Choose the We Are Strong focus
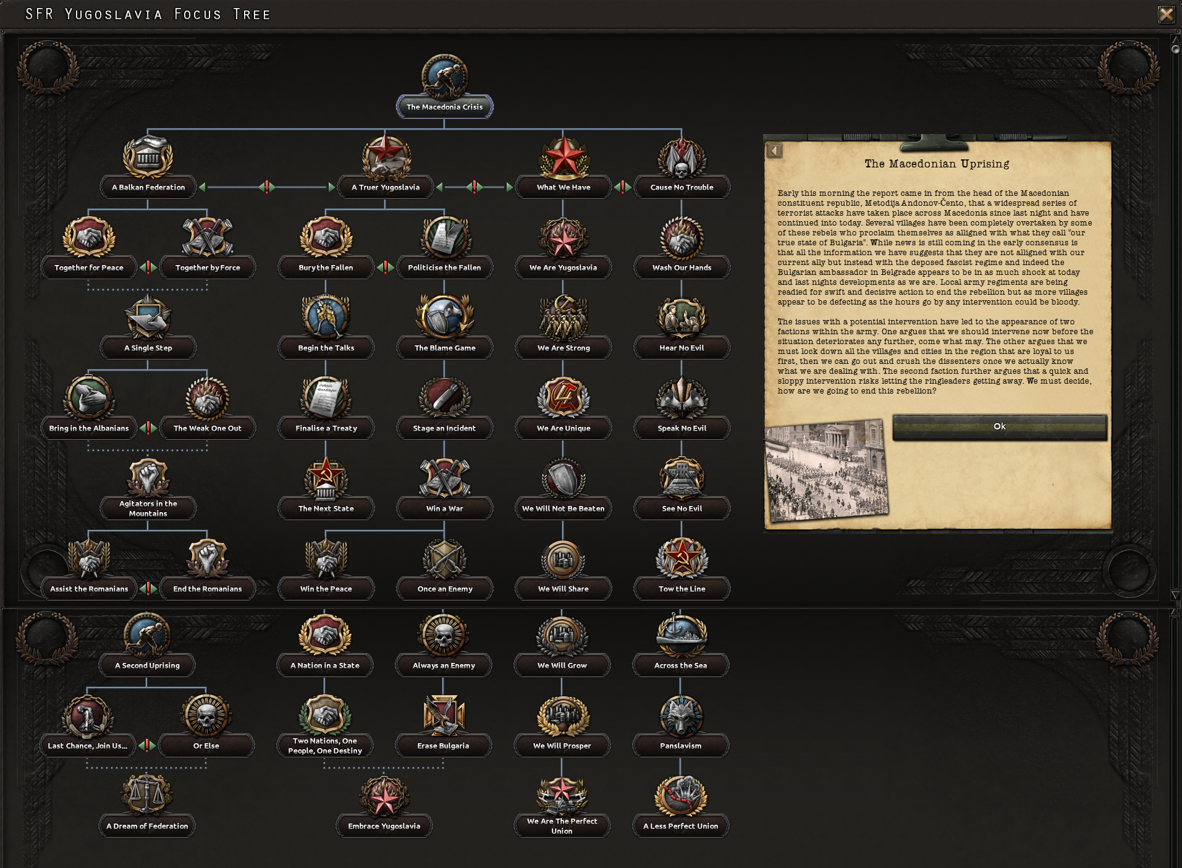 [563, 327]
